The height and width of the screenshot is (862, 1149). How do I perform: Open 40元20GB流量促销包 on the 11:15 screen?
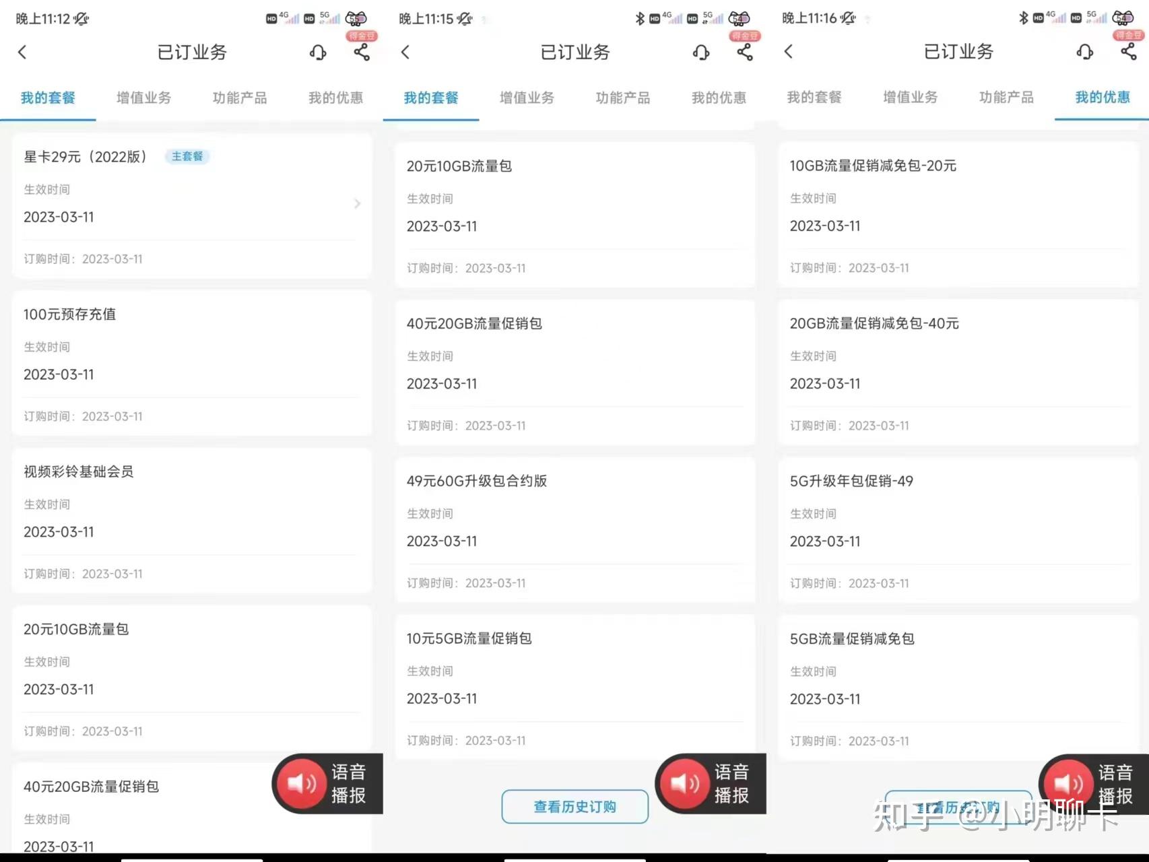[x=575, y=372]
